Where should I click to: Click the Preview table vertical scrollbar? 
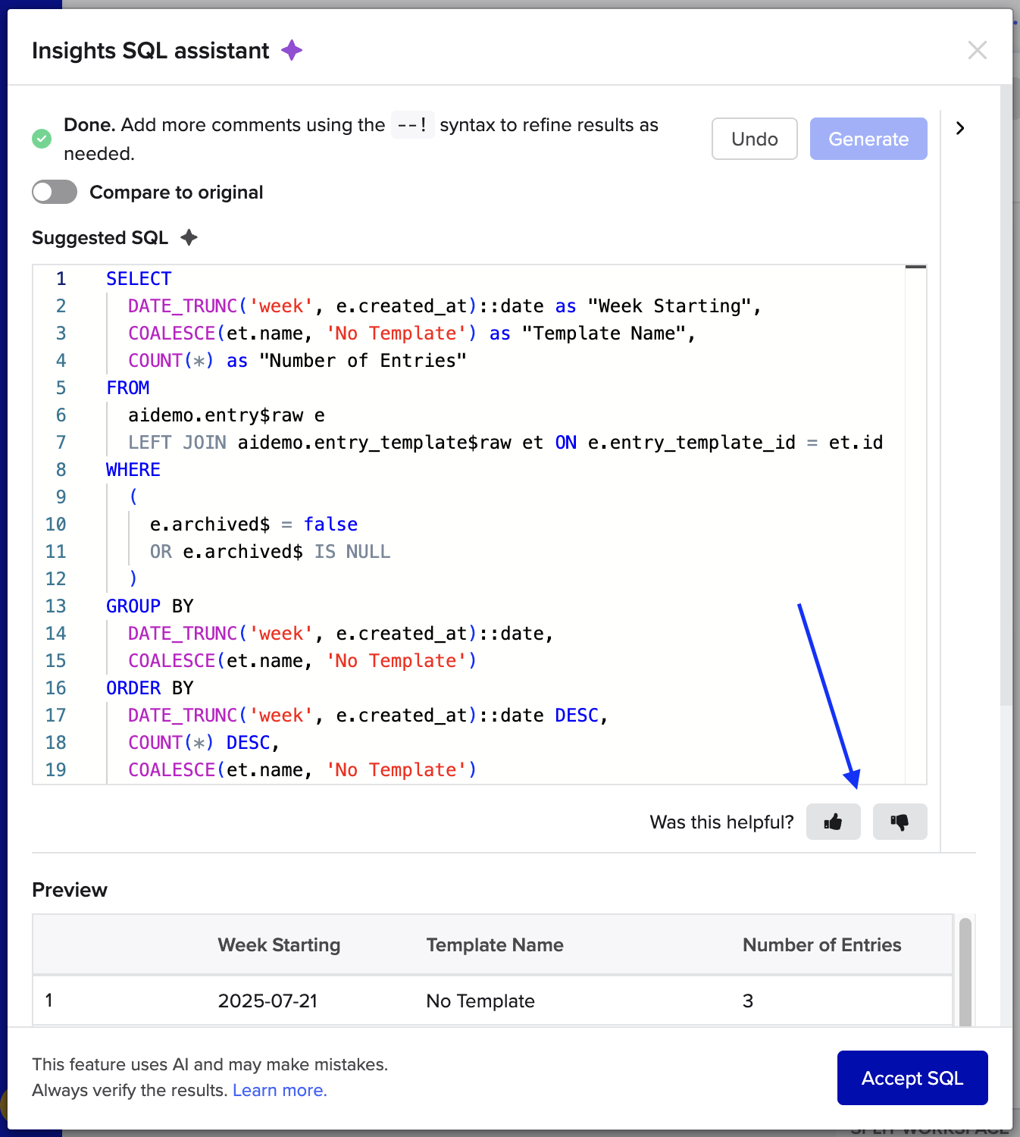pos(965,970)
